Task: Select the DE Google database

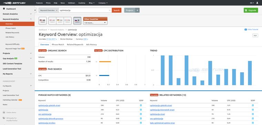Action: [x=60, y=21]
